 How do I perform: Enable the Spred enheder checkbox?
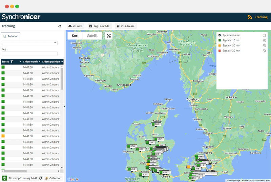[x=264, y=35]
